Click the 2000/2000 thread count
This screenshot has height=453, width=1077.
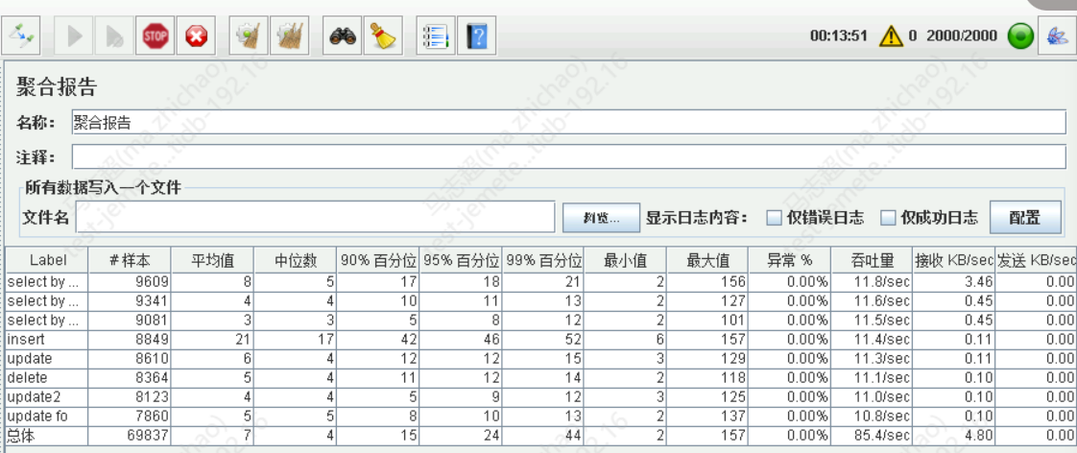962,36
